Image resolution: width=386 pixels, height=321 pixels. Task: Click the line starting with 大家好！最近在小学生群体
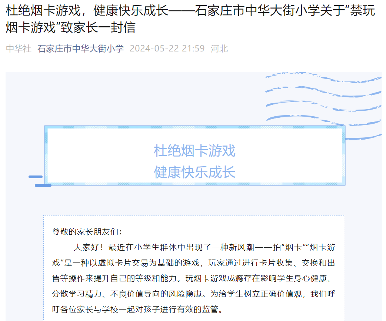(204, 247)
